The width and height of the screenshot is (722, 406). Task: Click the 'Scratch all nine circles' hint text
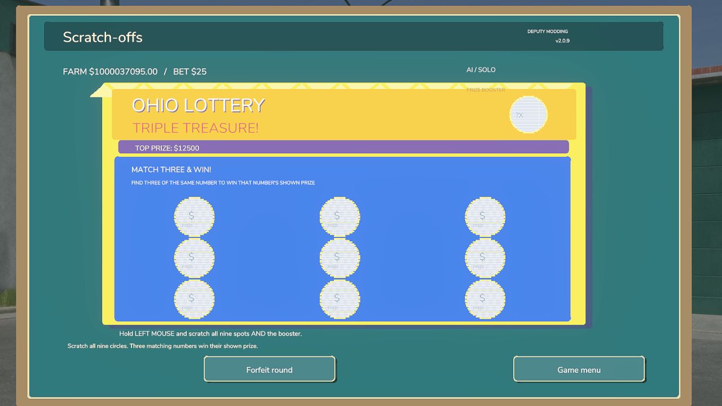tap(162, 346)
